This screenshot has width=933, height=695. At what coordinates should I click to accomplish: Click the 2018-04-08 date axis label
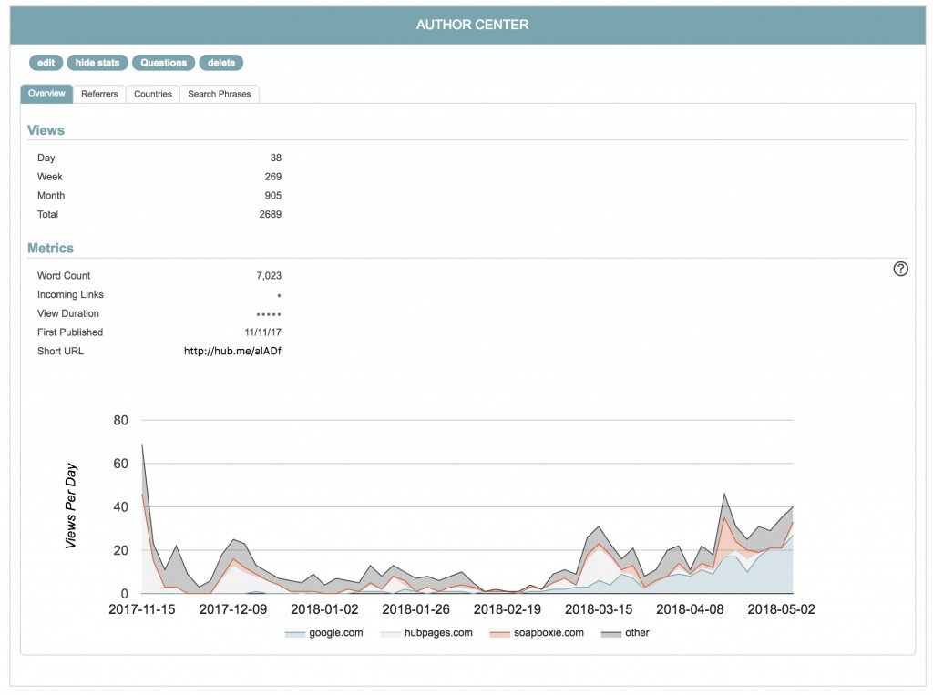click(690, 609)
